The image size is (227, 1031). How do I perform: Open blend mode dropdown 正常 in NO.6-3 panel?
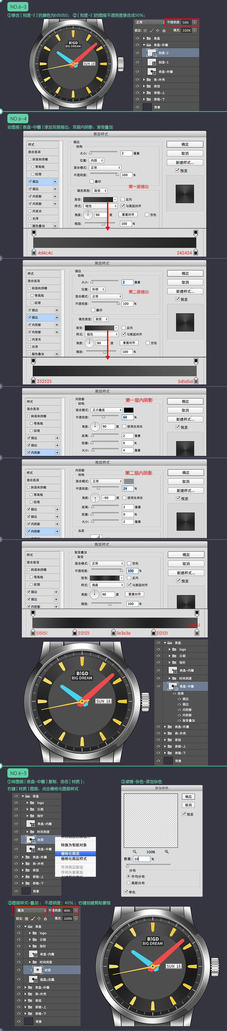(x=149, y=22)
